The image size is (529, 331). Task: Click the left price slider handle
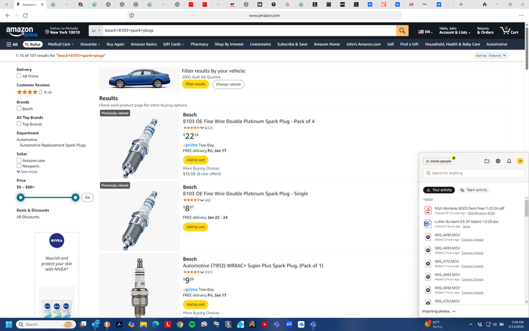[20, 197]
